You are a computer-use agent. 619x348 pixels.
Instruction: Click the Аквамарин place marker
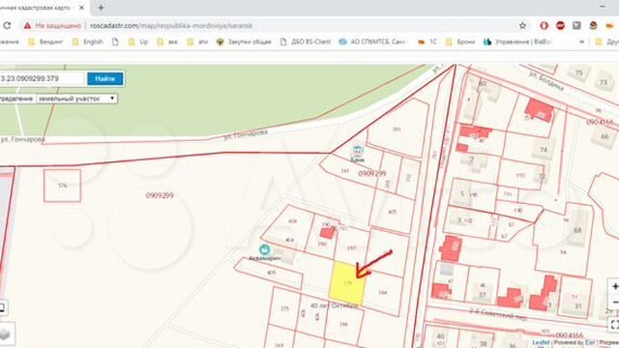(x=264, y=249)
